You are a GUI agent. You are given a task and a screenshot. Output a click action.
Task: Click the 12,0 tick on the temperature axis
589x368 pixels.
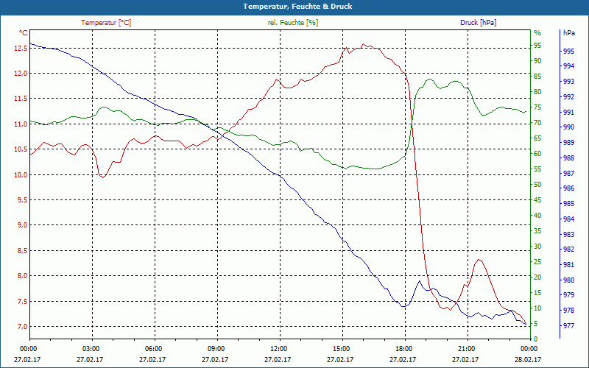pos(21,74)
